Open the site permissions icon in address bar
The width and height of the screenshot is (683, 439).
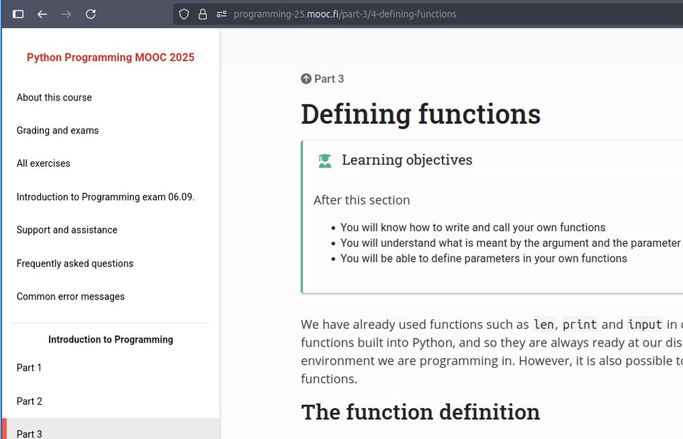[221, 14]
